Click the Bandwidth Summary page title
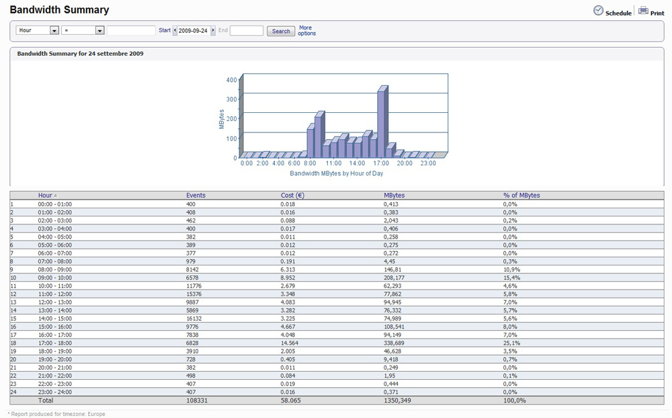The width and height of the screenshot is (672, 418). 60,10
